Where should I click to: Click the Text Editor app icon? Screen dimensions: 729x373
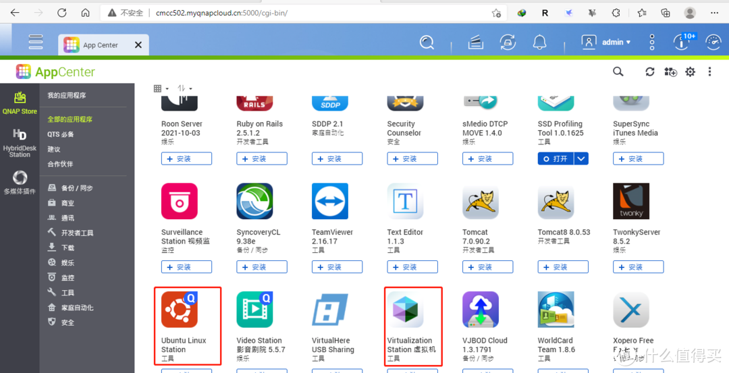pos(406,201)
